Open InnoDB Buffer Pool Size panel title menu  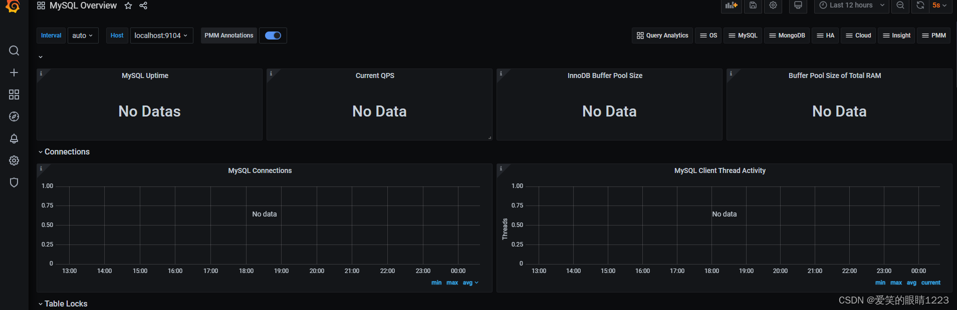pos(605,75)
